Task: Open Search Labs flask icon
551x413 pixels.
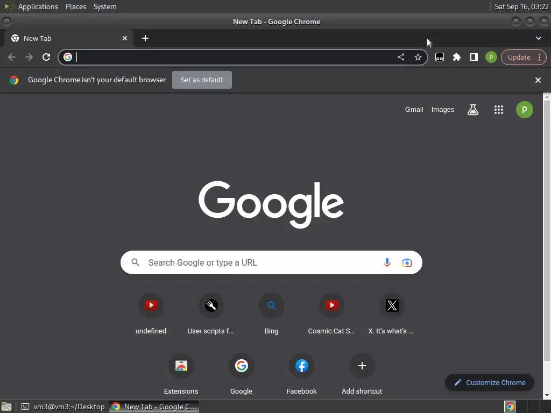Action: (x=472, y=110)
